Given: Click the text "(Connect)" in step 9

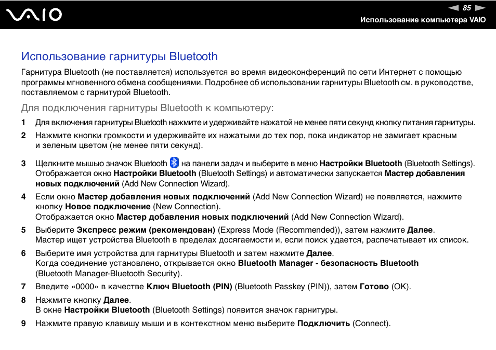Looking at the screenshot, I should (x=371, y=324).
